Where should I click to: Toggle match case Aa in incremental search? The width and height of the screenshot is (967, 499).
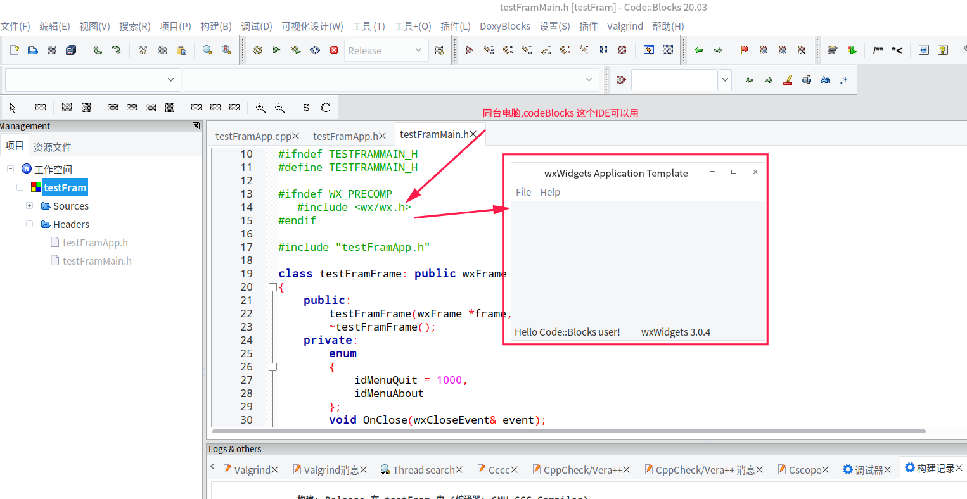tap(825, 80)
